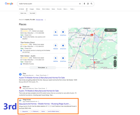Click Land for Mobile Homes chip

(53, 111)
